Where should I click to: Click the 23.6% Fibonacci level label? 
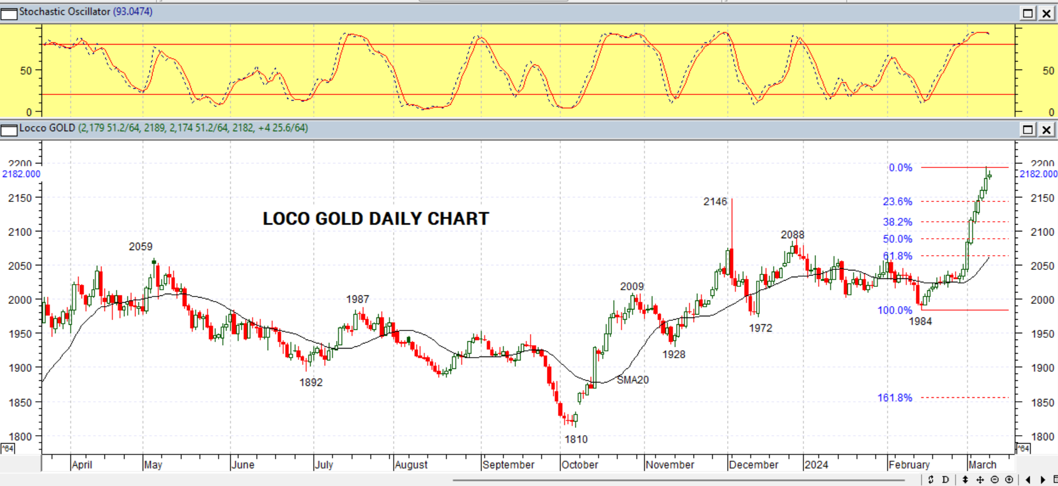coord(898,201)
